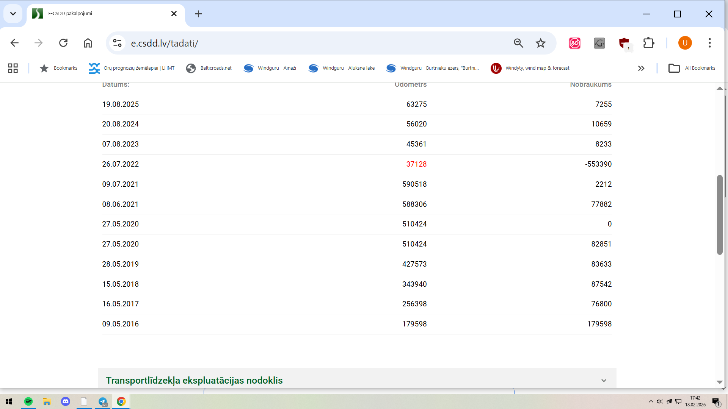Click the zoom magnifier icon in address bar
Screen dimensions: 728x409
[x=518, y=43]
